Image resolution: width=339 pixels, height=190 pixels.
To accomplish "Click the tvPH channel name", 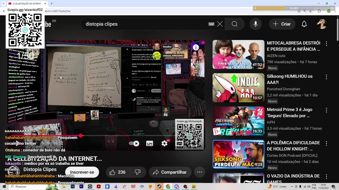I will coord(271,122).
